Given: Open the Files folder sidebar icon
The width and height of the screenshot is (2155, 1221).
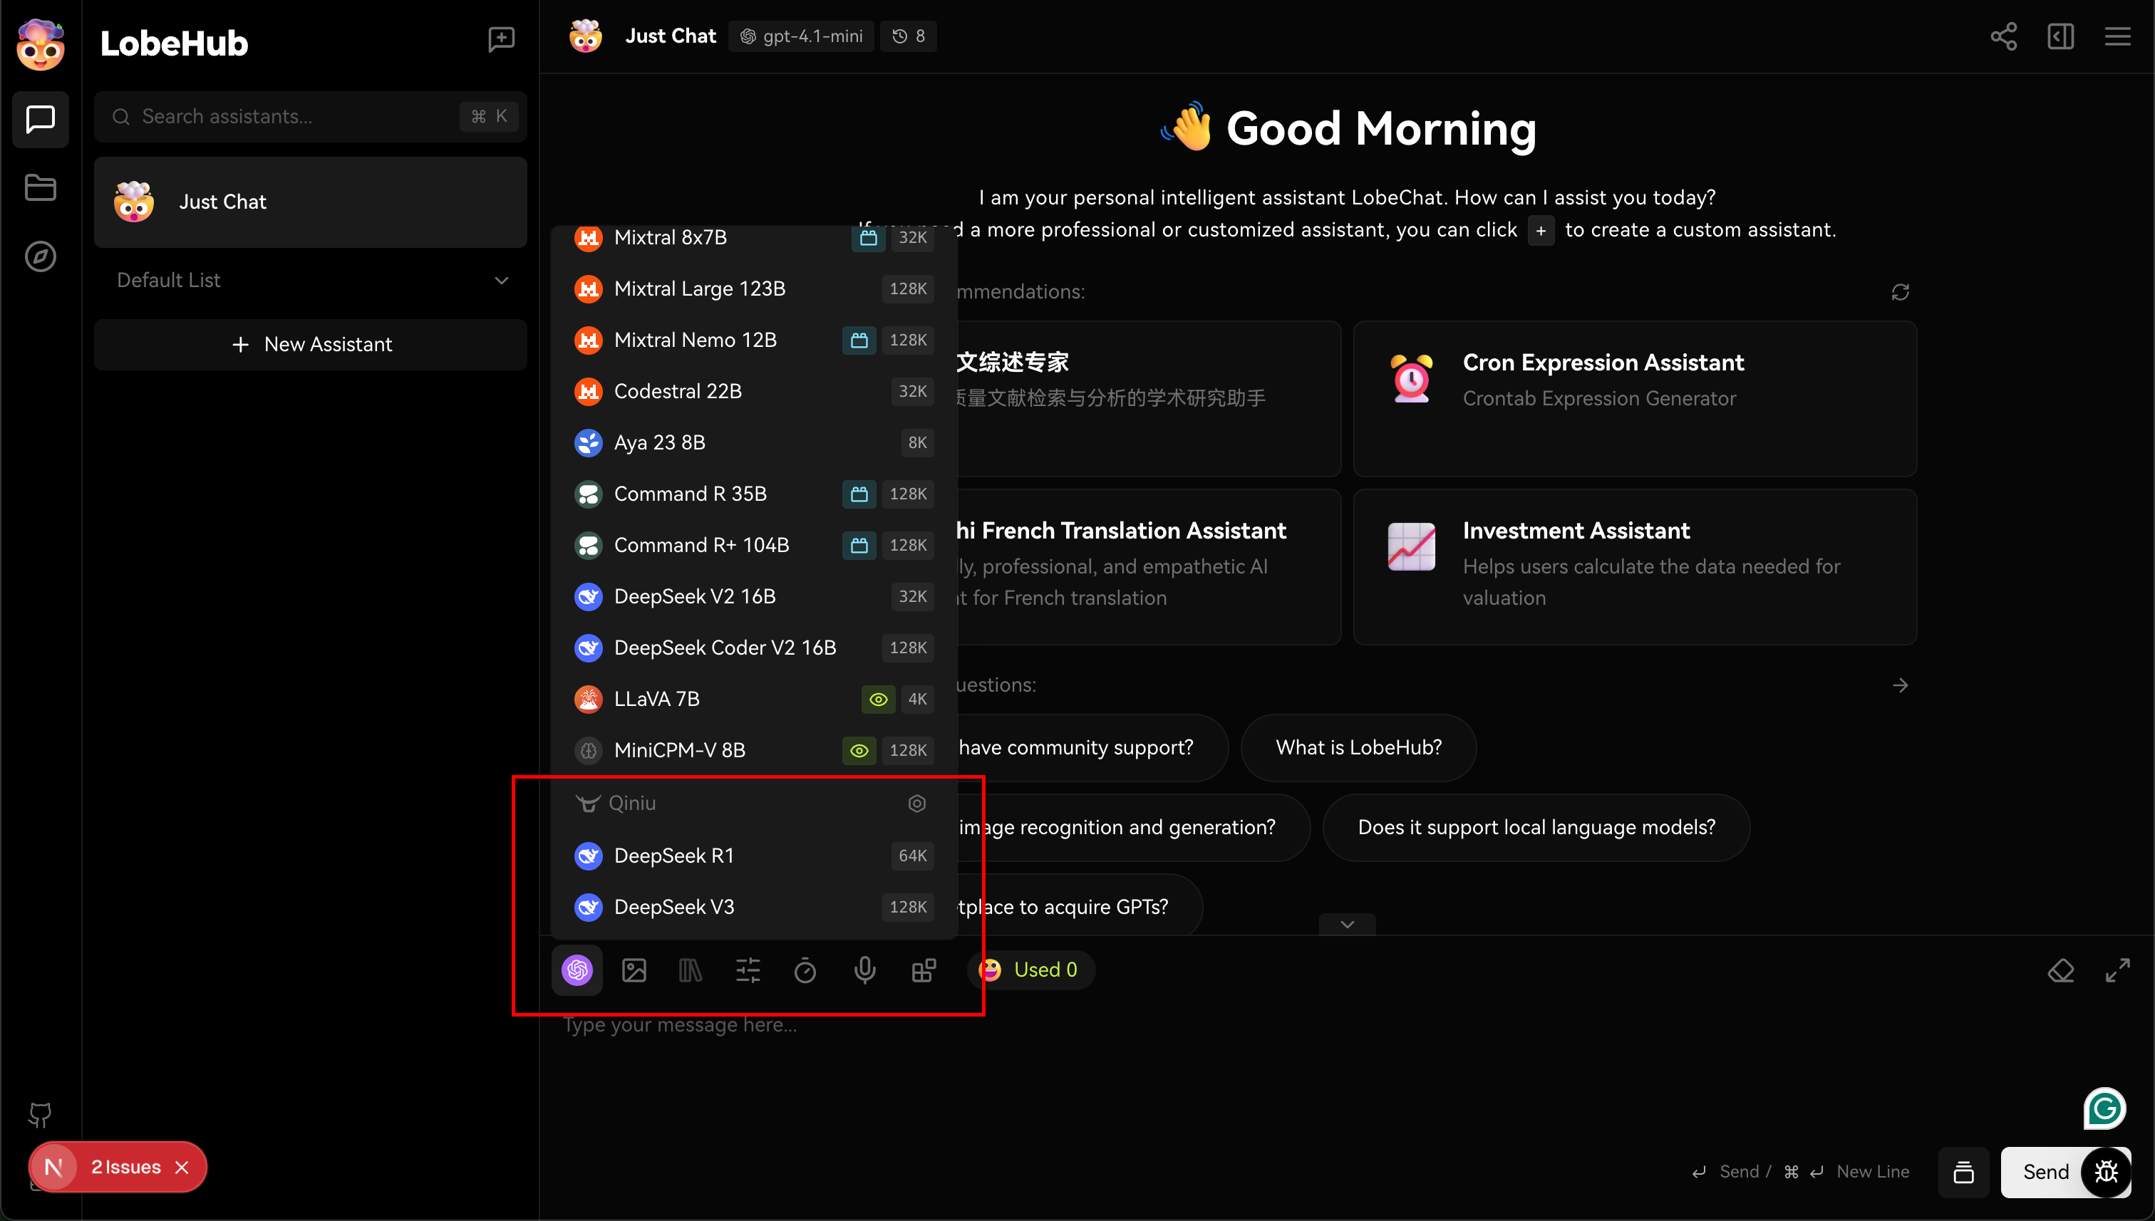Looking at the screenshot, I should (x=41, y=188).
